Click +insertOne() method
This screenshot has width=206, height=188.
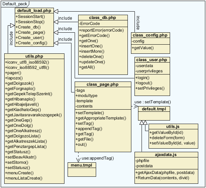(x=90, y=46)
